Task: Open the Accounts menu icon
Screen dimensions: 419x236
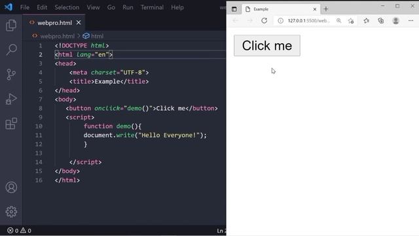Action: click(x=11, y=187)
